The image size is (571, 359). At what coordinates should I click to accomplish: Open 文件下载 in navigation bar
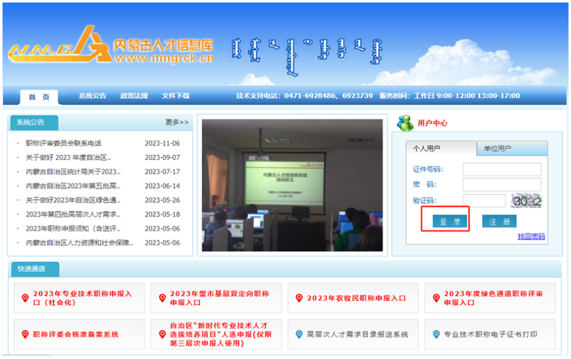(176, 96)
